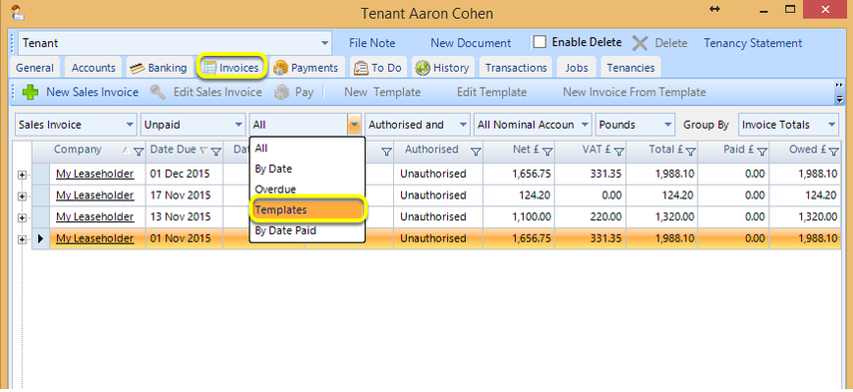Viewport: 853px width, 392px height.
Task: Open the Tenant type dropdown
Action: (x=325, y=43)
